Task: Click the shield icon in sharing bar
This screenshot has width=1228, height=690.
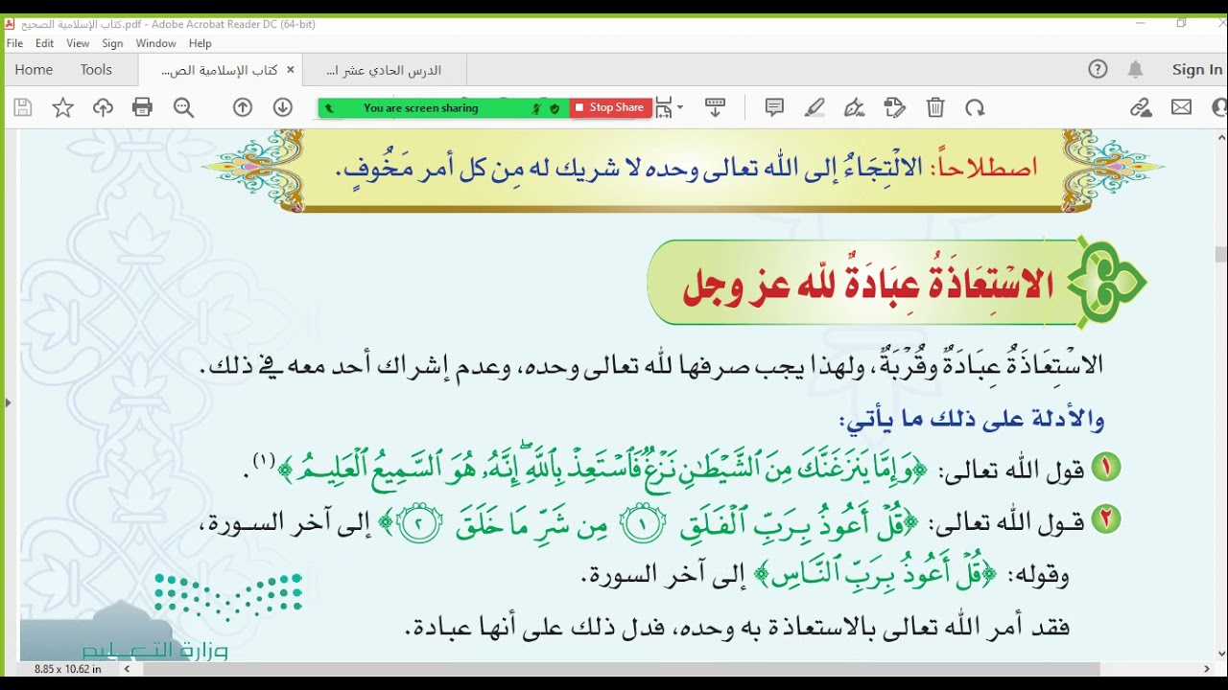Action: point(555,108)
